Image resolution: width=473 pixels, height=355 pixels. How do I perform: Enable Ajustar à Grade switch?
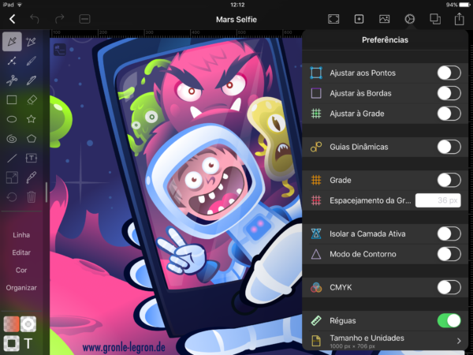click(x=449, y=114)
